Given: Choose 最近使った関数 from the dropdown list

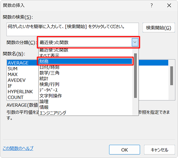Looking at the screenshot, I should click(85, 50).
